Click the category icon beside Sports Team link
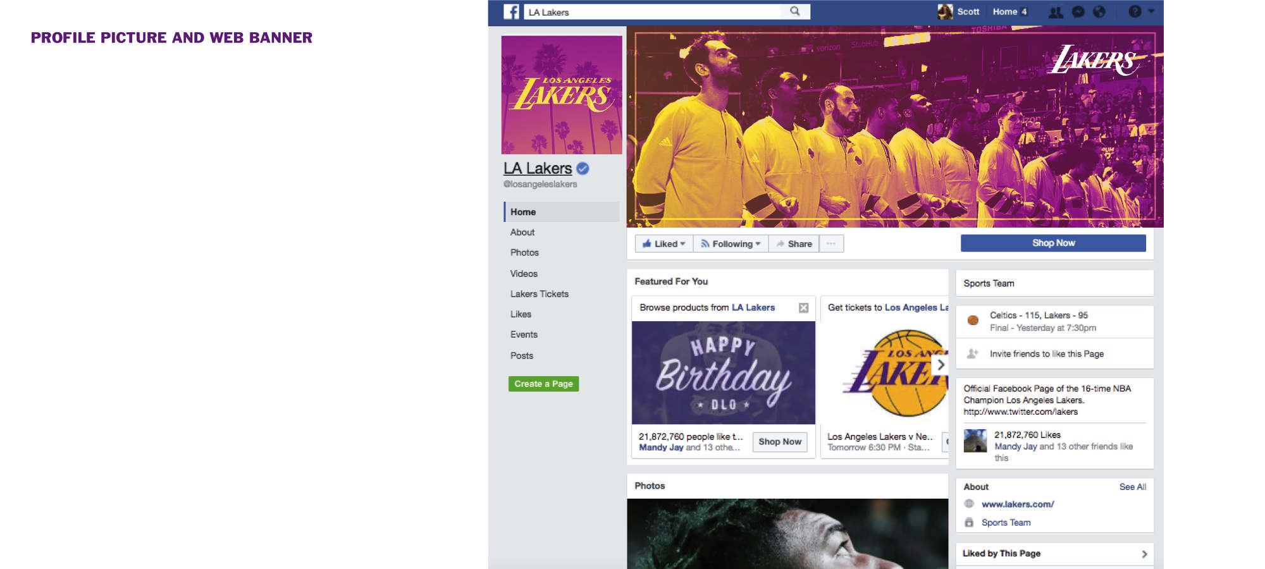The width and height of the screenshot is (1265, 569). tap(969, 522)
